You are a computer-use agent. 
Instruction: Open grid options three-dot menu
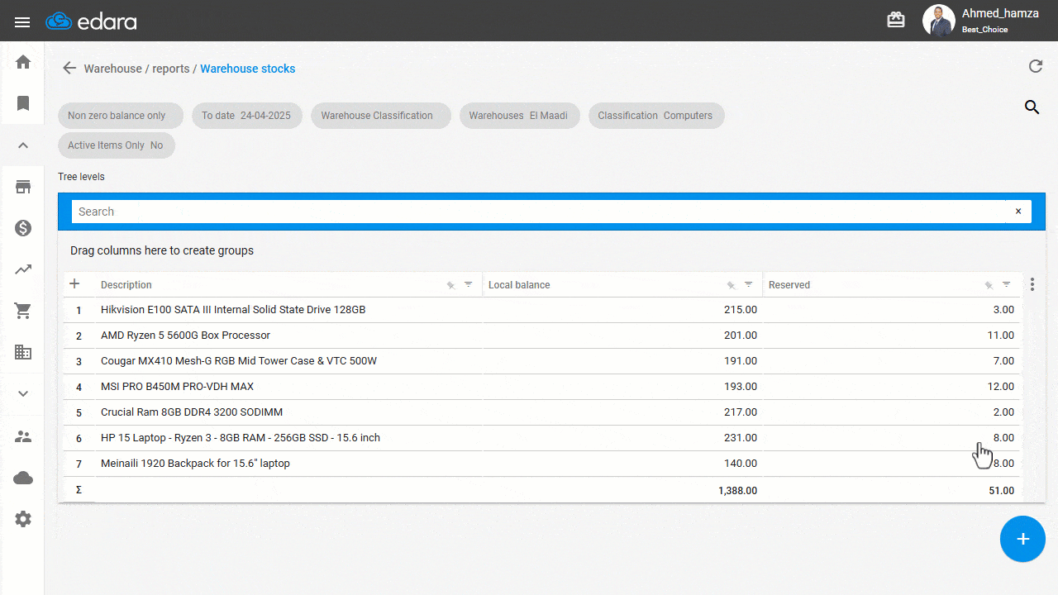point(1032,284)
